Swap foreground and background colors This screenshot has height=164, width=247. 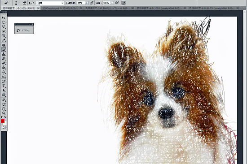pyautogui.click(x=5, y=117)
